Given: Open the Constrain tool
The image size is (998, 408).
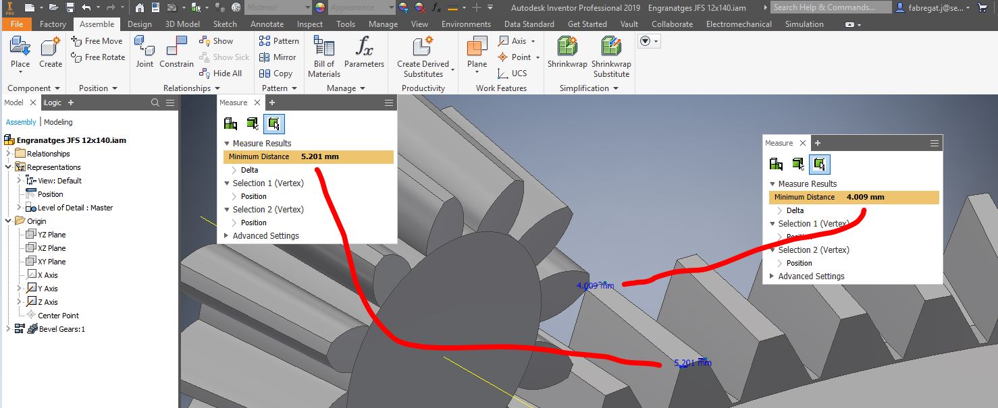Looking at the screenshot, I should coord(176,52).
